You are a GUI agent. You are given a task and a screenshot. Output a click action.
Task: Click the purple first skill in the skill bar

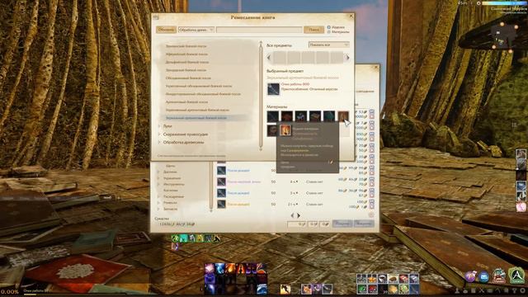tap(210, 268)
